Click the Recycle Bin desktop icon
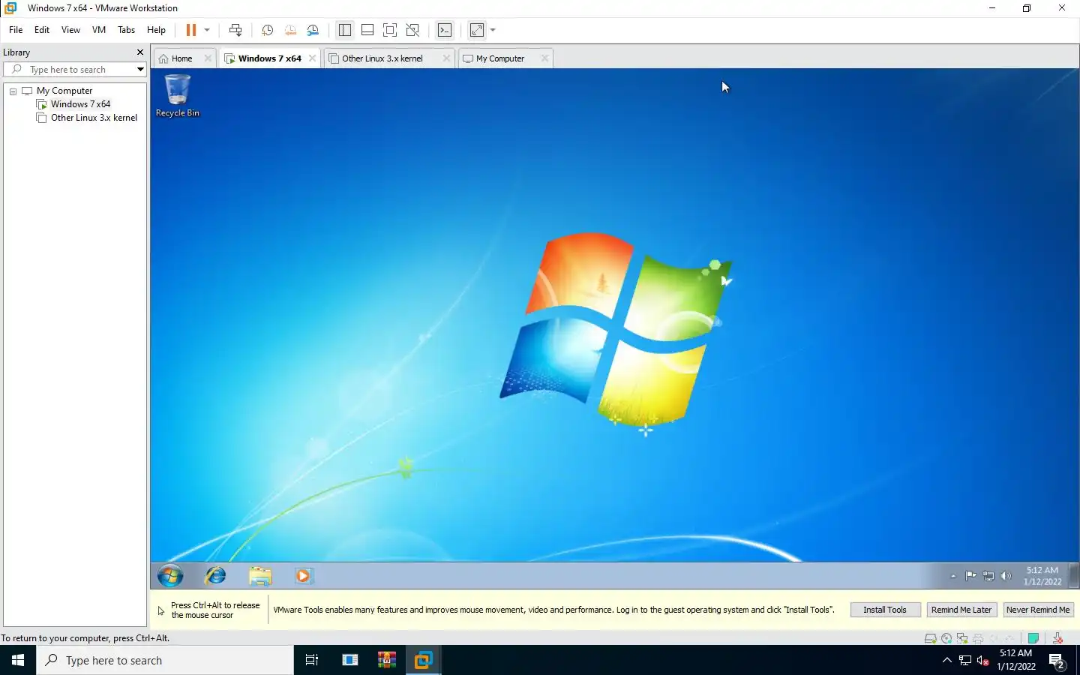 point(178,95)
